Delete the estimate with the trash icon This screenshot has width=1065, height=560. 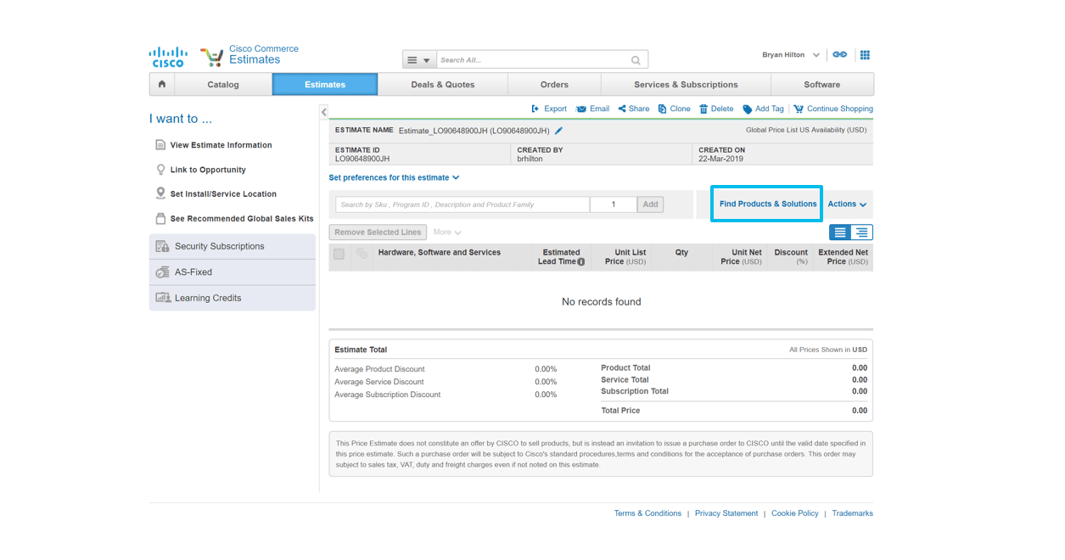(716, 109)
